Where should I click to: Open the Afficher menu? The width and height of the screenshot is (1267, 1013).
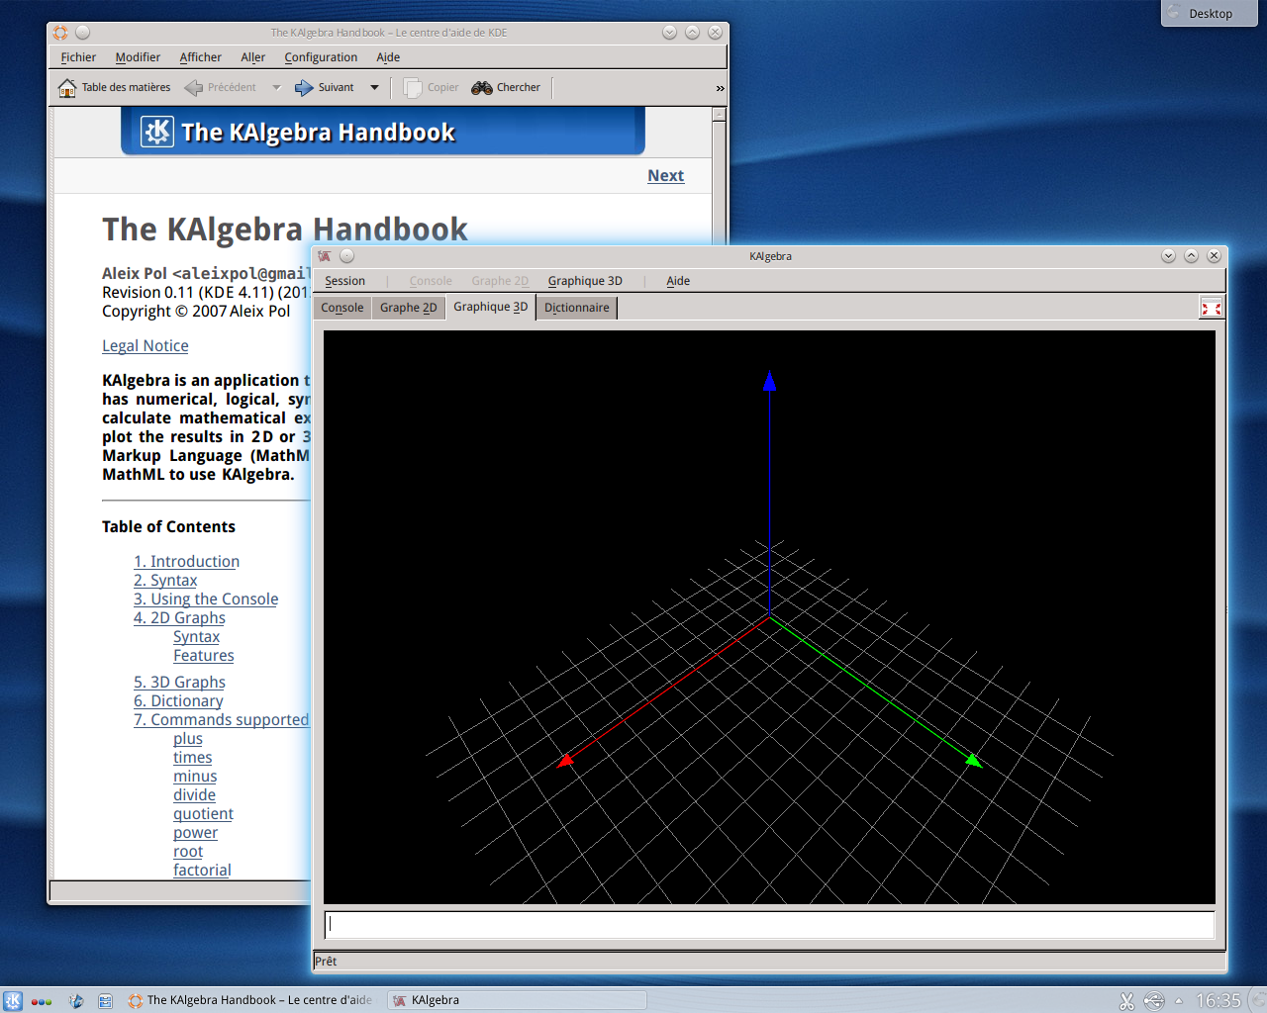[x=200, y=57]
